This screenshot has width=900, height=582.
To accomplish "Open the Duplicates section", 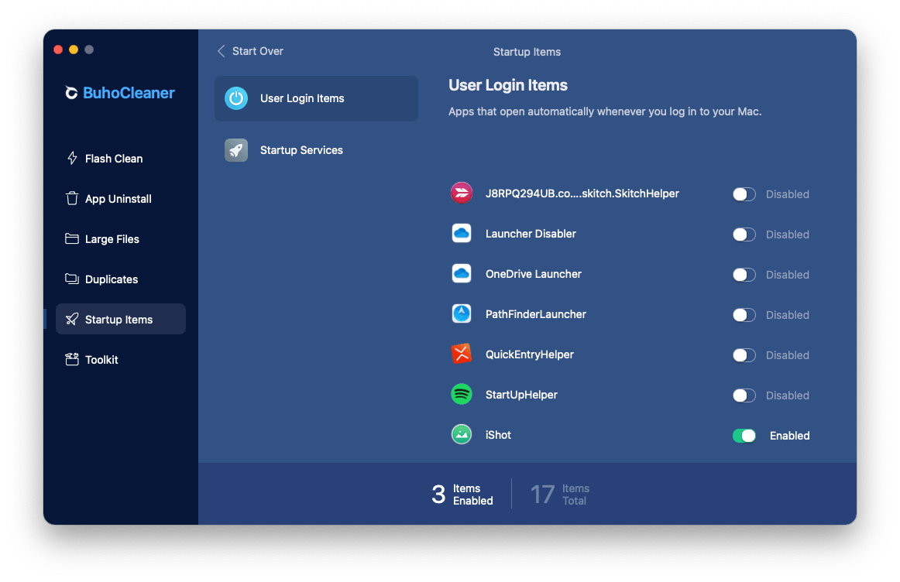I will click(x=121, y=279).
